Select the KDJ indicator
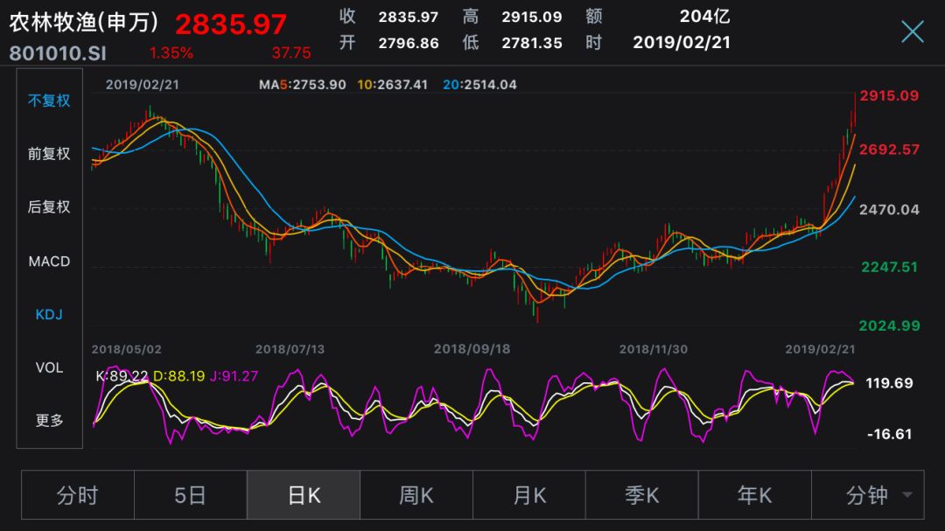Image resolution: width=945 pixels, height=531 pixels. (x=48, y=314)
